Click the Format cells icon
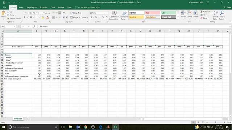This screenshot has height=130, width=232. pos(195,13)
